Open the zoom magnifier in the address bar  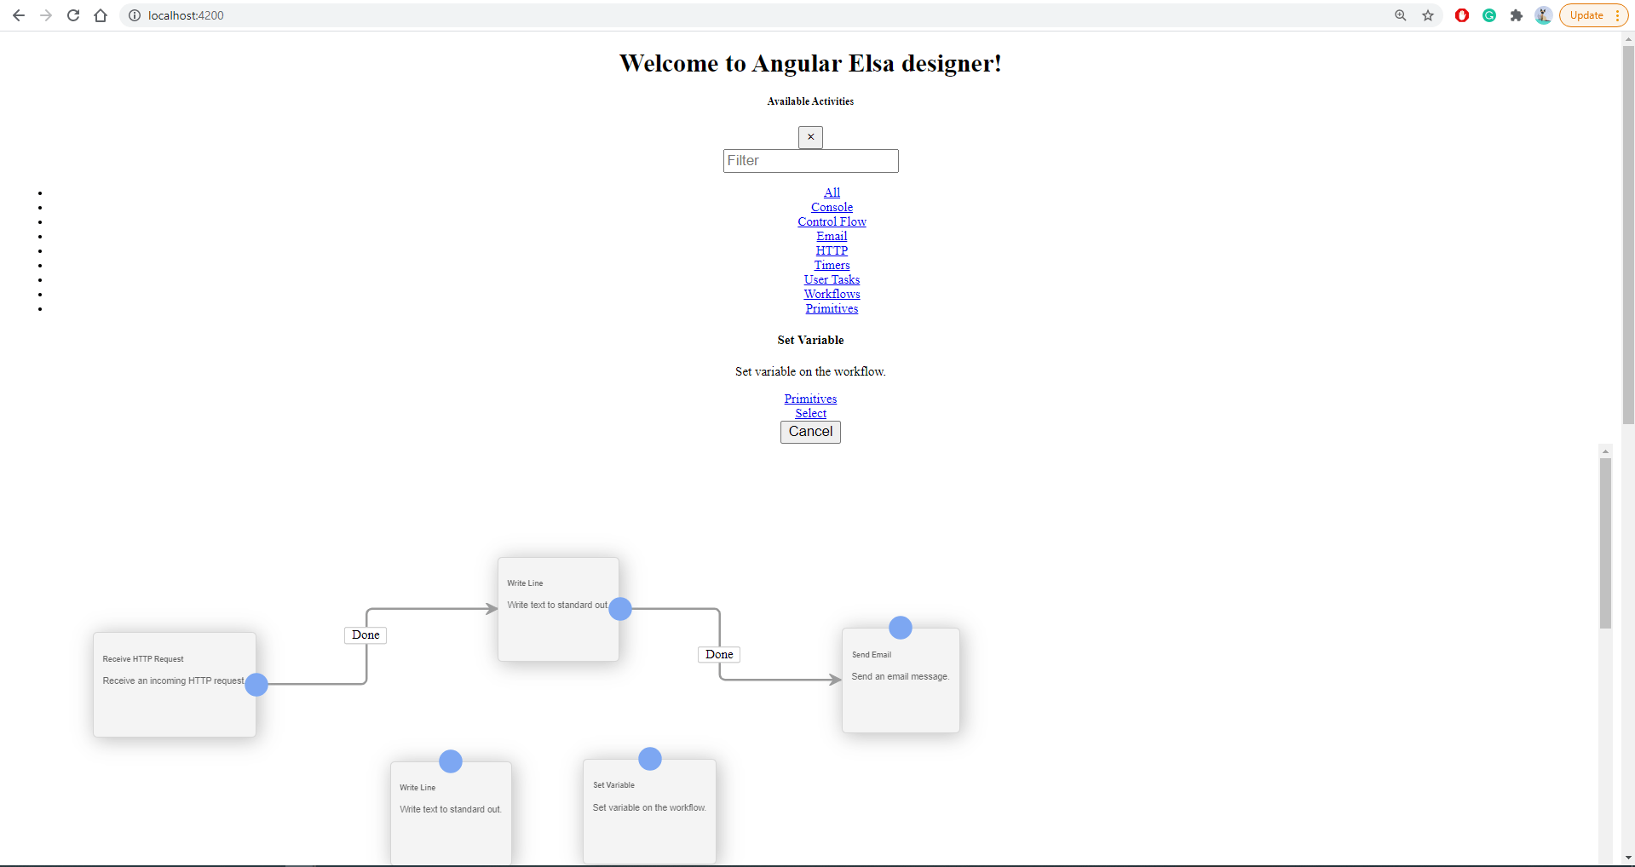pos(1400,15)
